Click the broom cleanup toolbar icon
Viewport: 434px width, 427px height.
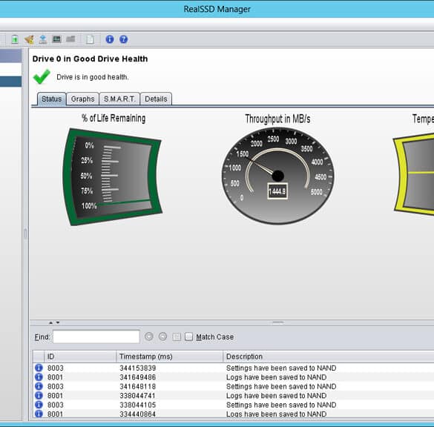tap(29, 39)
